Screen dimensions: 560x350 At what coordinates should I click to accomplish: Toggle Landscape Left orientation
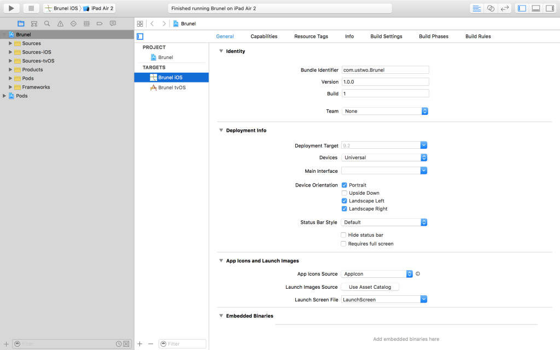pyautogui.click(x=345, y=201)
